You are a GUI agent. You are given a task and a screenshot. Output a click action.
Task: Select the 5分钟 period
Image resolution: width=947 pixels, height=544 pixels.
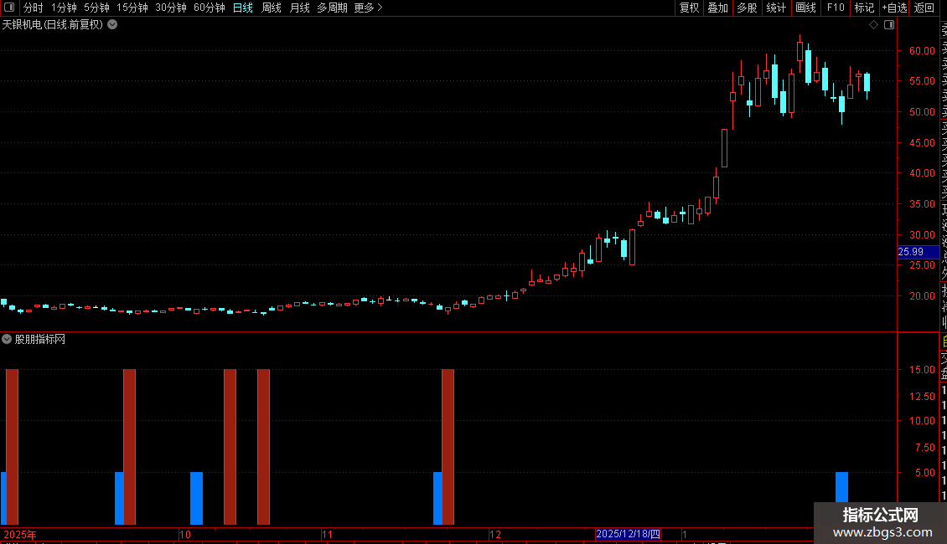pos(96,8)
